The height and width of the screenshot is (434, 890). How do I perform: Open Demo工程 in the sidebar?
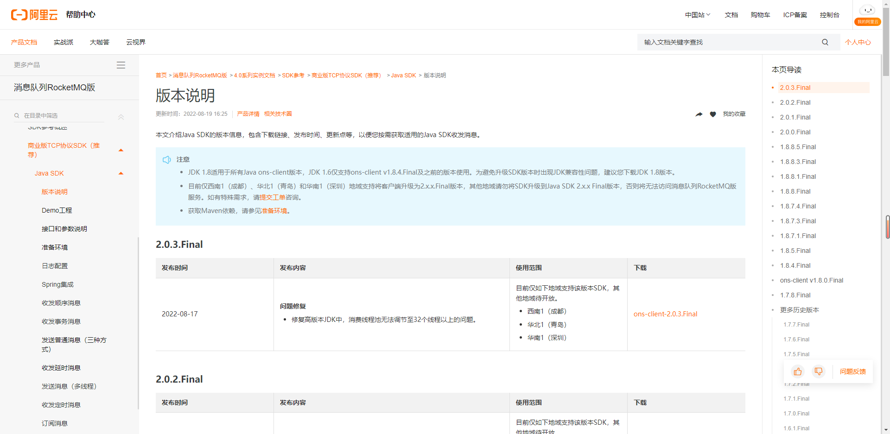pyautogui.click(x=57, y=210)
